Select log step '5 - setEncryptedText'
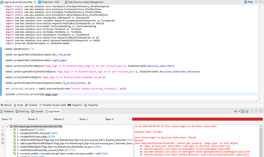The image size is (264, 157). coord(75,143)
